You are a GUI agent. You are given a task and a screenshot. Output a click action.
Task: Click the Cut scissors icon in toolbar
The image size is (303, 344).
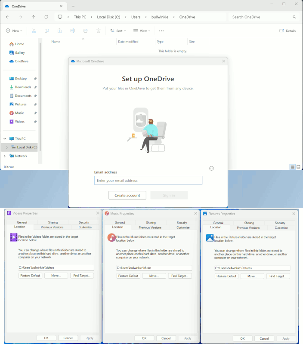coord(34,31)
